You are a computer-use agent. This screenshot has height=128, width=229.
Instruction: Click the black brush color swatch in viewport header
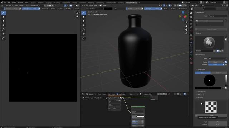pos(108,9)
